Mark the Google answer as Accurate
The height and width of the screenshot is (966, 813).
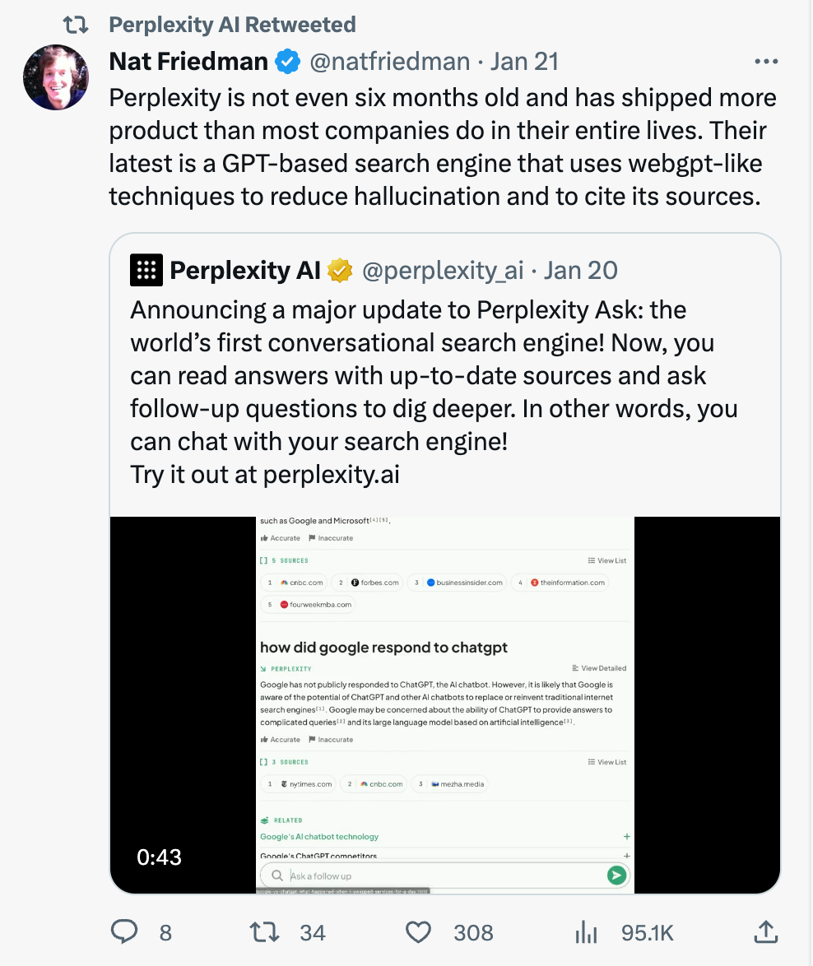281,739
